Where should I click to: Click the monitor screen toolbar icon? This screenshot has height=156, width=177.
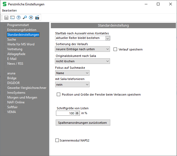12,17
